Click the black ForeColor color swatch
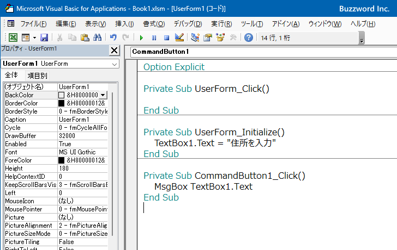Image resolution: width=397 pixels, height=250 pixels. (61, 160)
